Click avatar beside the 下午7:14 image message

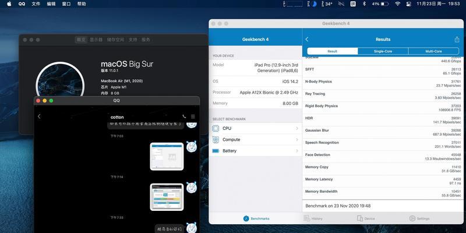pos(192,187)
